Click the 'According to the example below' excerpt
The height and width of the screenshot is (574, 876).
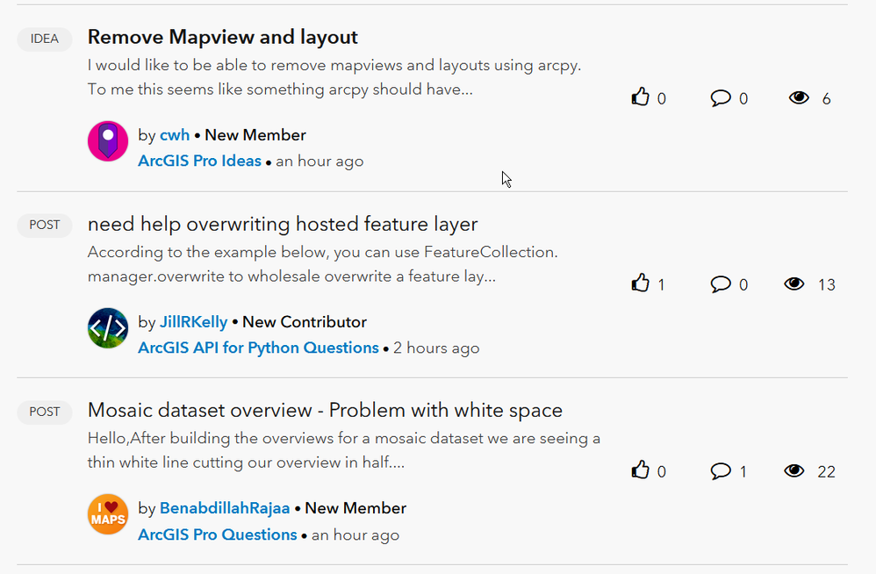322,264
